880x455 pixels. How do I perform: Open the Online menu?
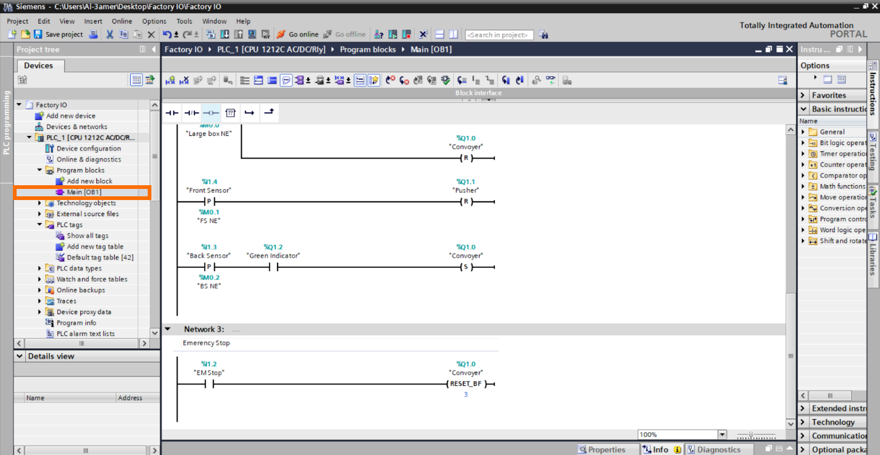click(x=122, y=20)
